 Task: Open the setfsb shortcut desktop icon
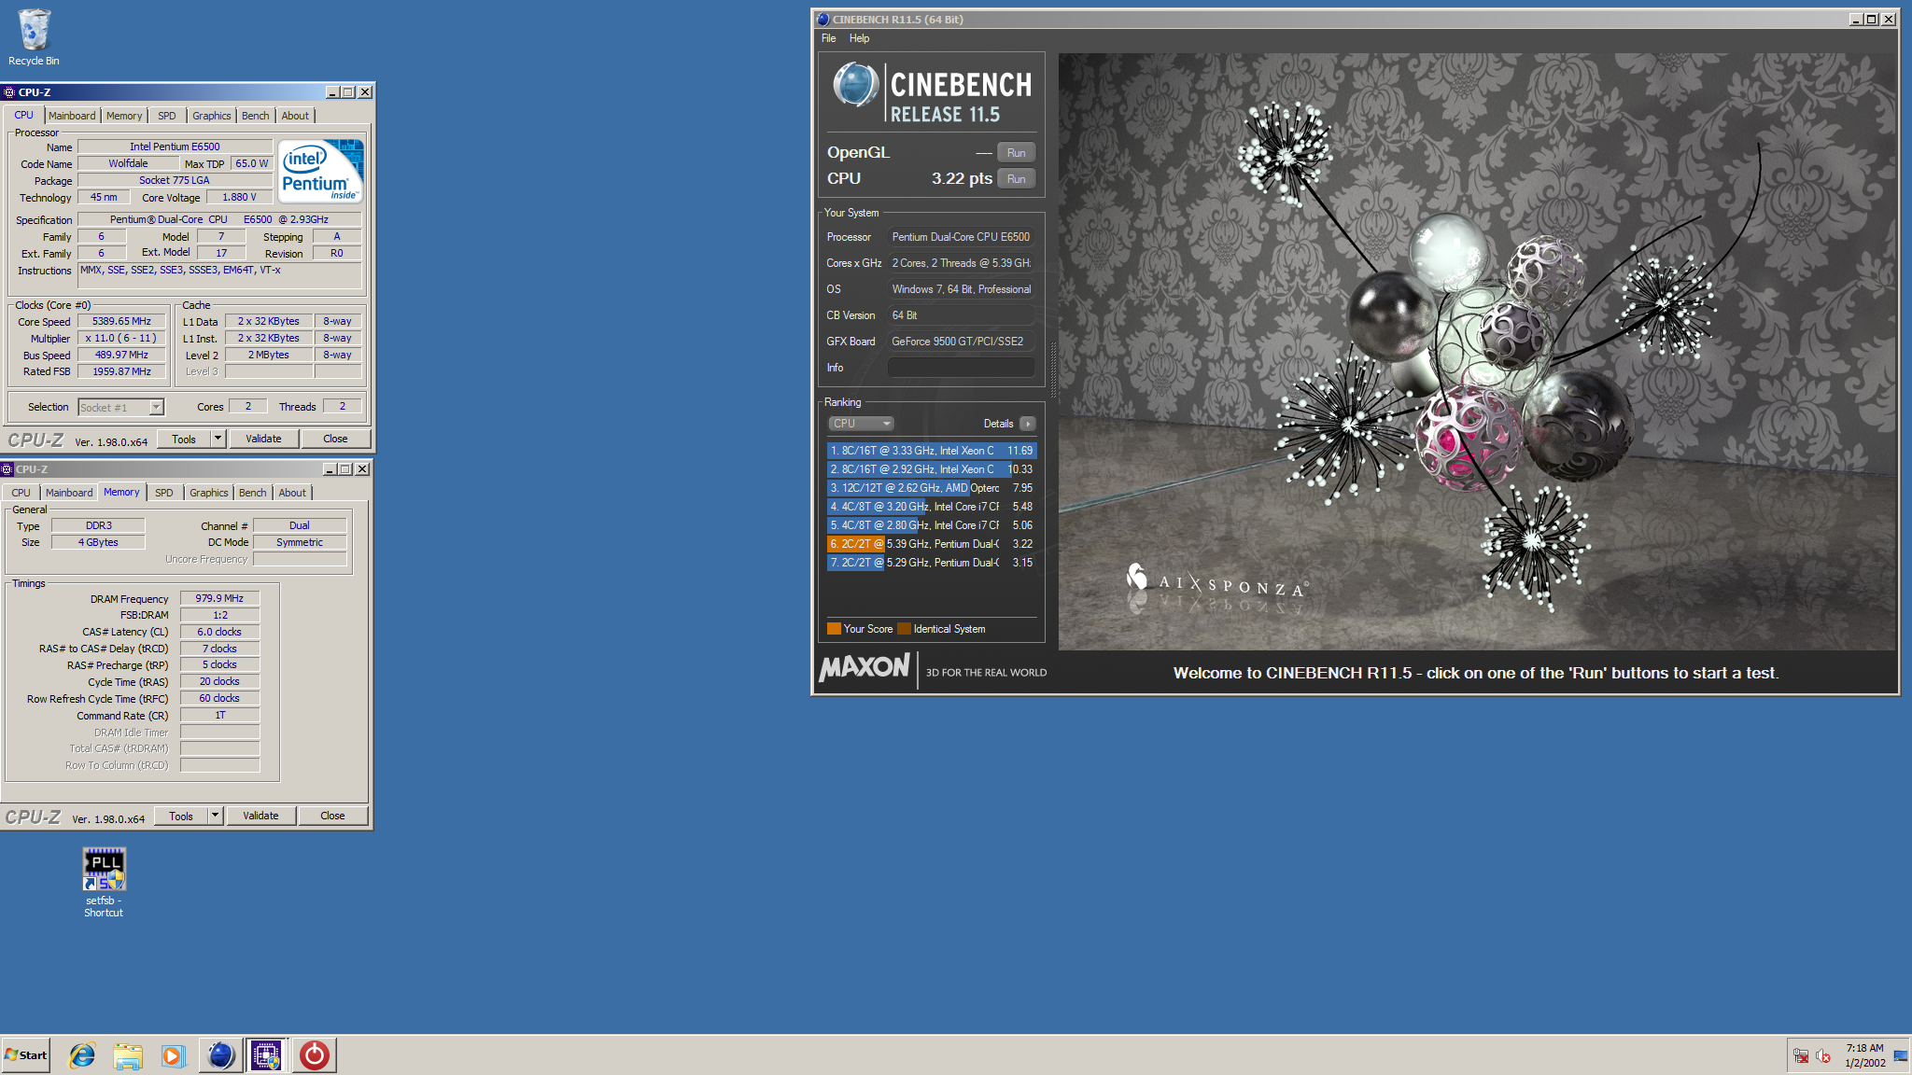tap(104, 882)
